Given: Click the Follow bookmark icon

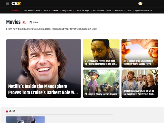Looking at the screenshot, I should tap(30, 22).
